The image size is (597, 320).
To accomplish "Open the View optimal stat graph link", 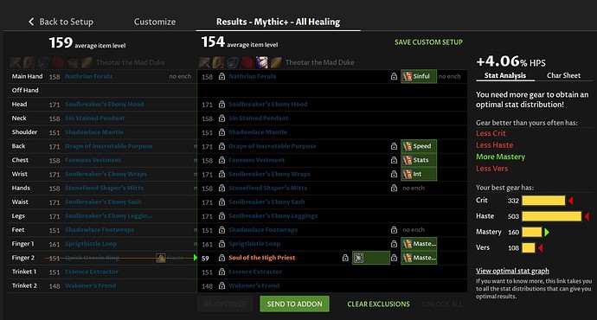I will [512, 271].
